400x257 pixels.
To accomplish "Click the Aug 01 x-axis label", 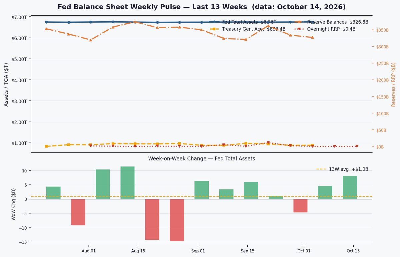I will click(89, 251).
